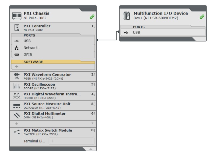Click the wire connector on the PXI Chassis edge

click(97, 40)
